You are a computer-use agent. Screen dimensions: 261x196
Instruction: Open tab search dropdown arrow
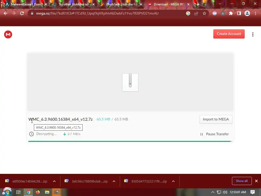coord(220,4)
